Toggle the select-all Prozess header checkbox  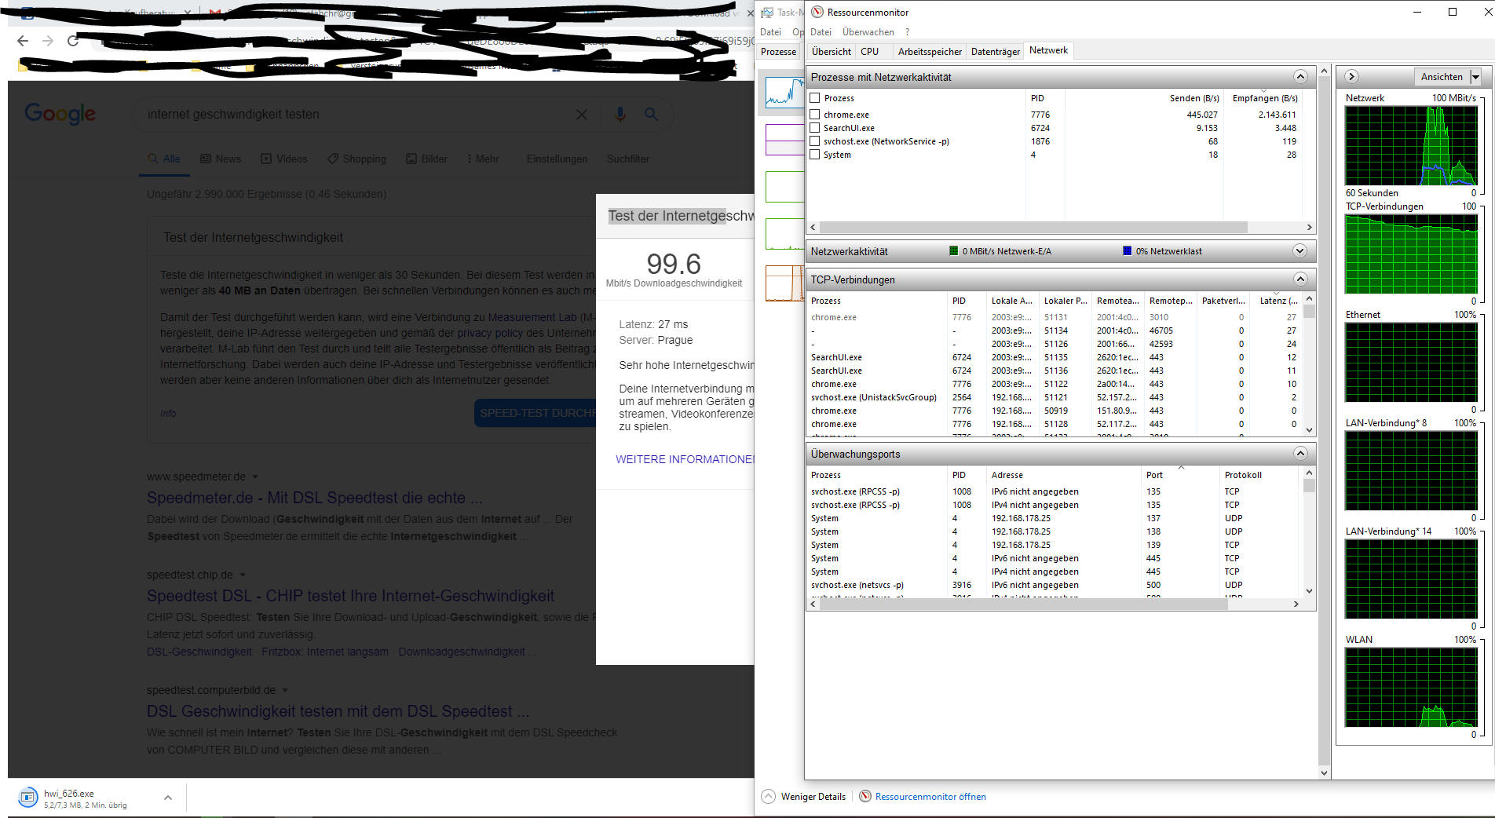pos(815,98)
